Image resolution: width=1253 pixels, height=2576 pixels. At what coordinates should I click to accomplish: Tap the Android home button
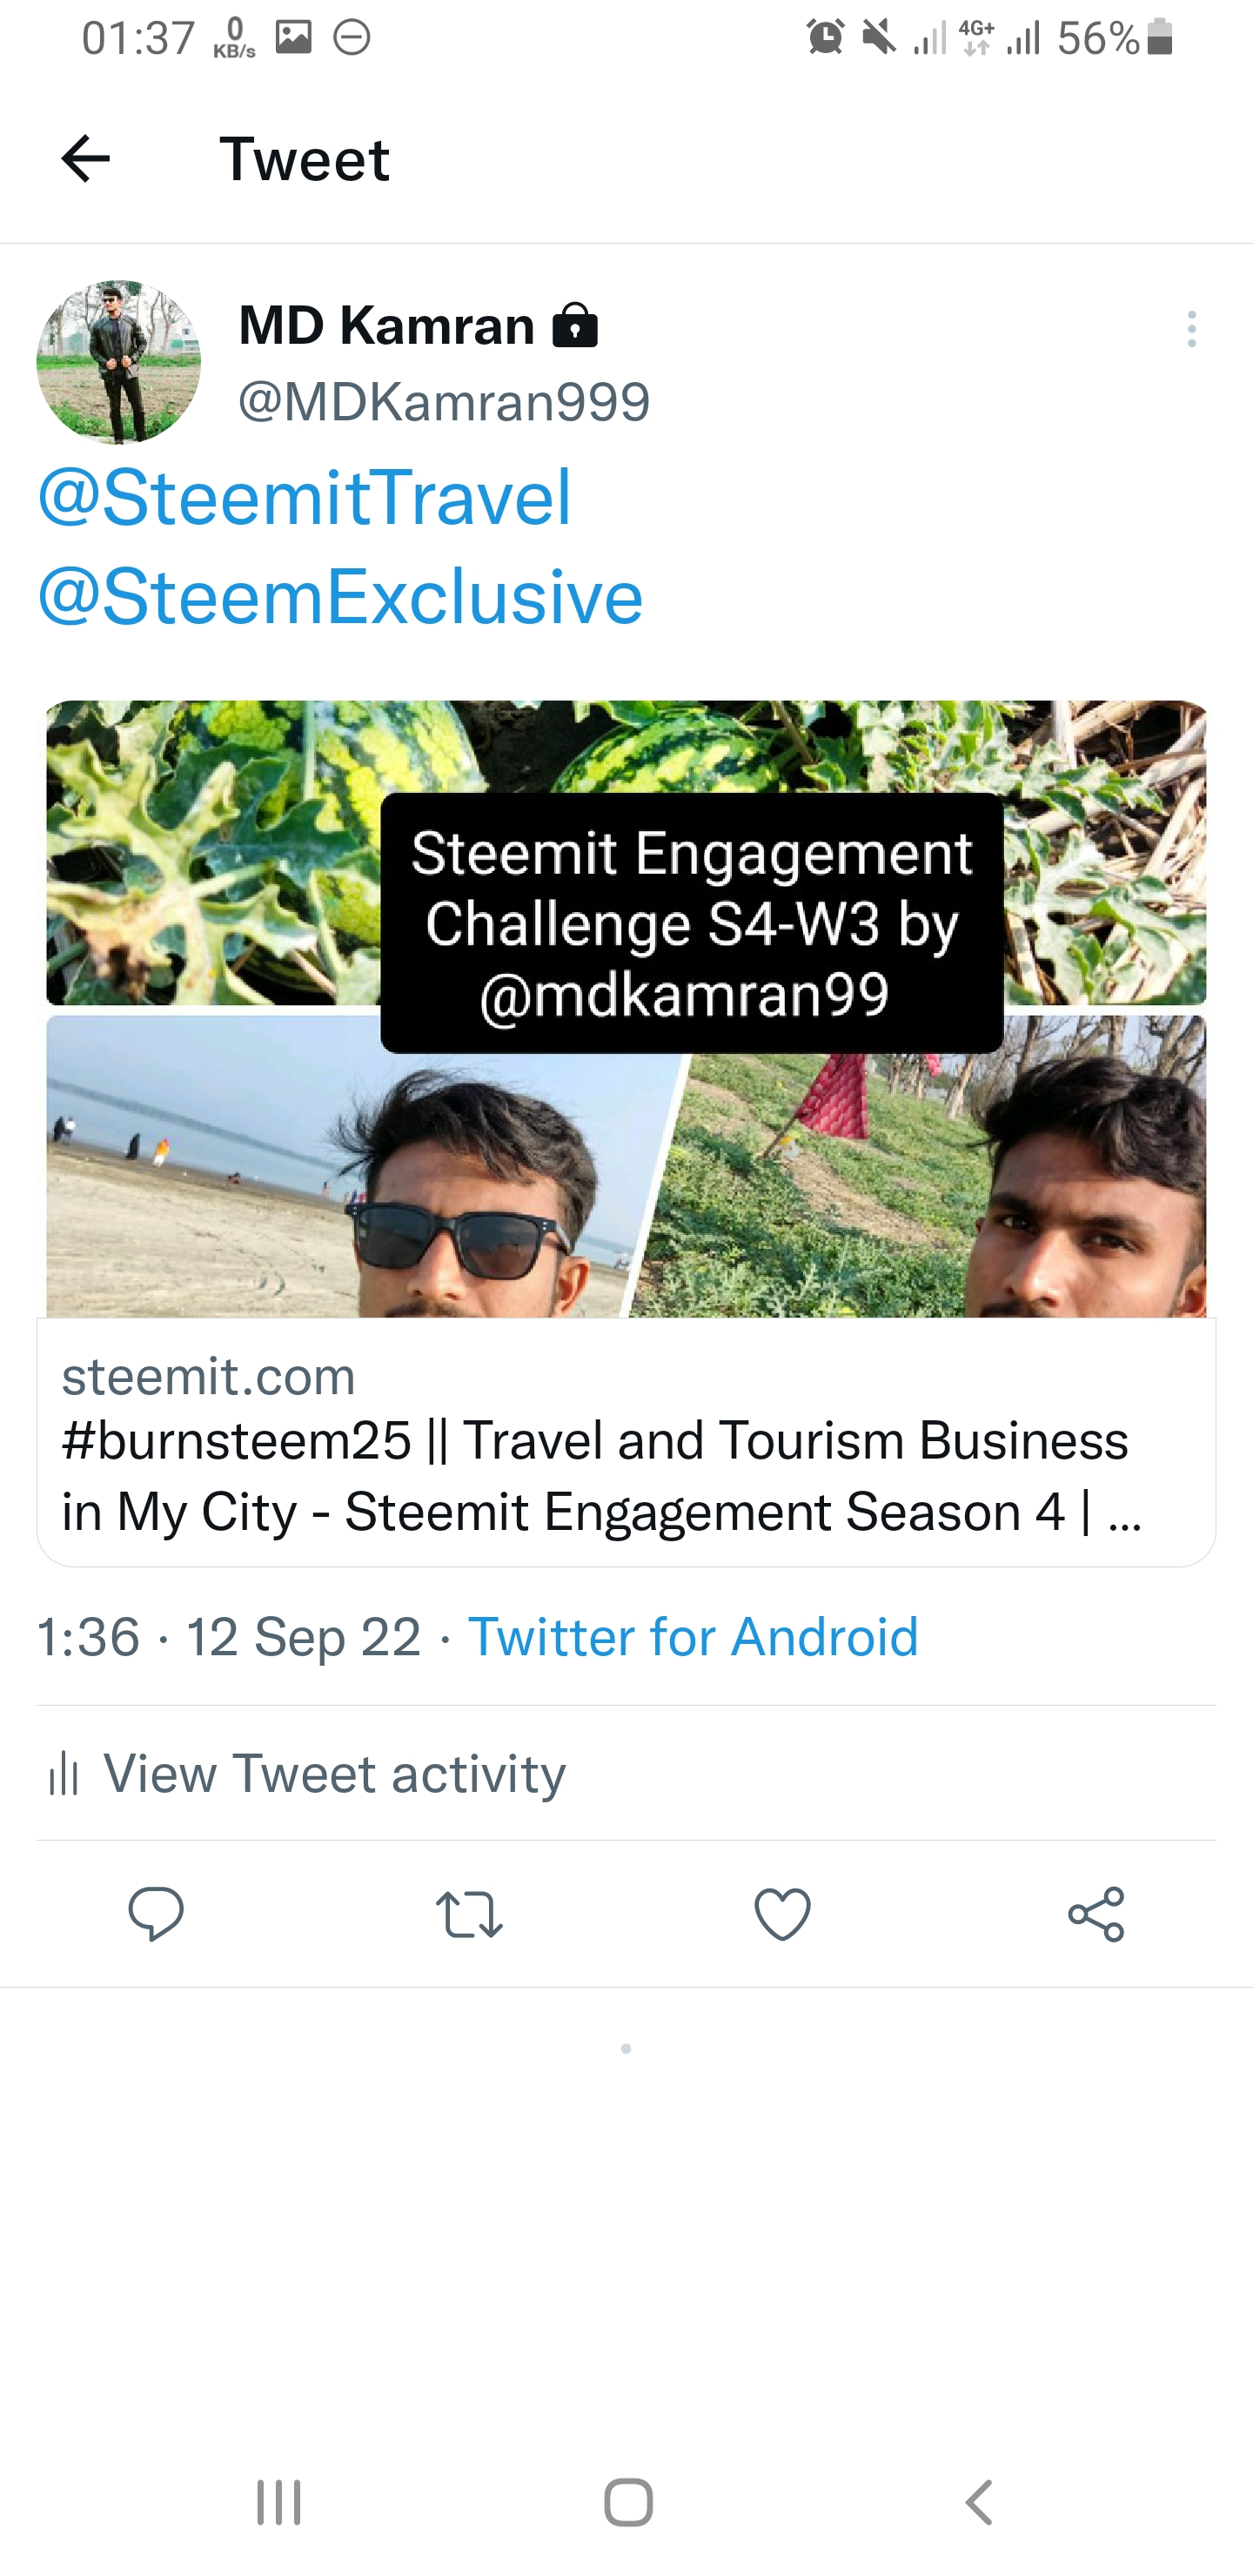(x=628, y=2503)
